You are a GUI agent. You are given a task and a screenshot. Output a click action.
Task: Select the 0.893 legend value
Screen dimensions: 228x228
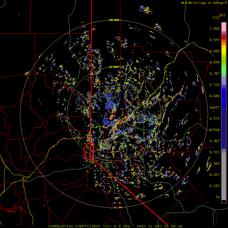coord(215,51)
